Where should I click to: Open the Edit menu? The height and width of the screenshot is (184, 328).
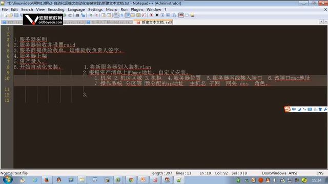pyautogui.click(x=14, y=9)
